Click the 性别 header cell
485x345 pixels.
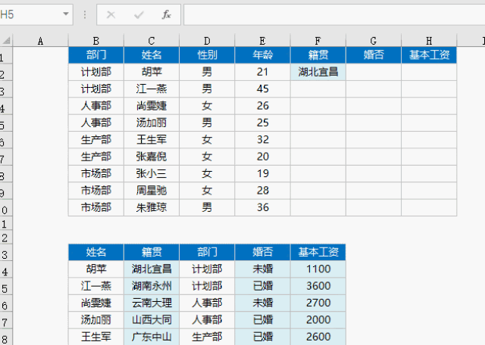click(x=207, y=55)
